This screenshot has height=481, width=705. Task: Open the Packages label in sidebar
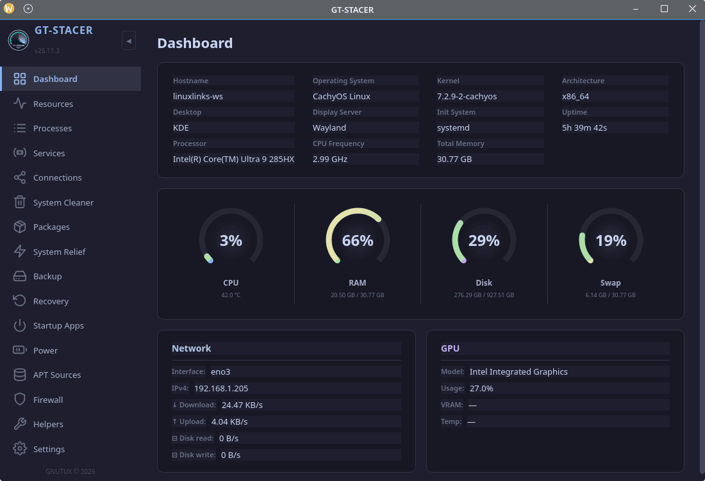coord(51,227)
